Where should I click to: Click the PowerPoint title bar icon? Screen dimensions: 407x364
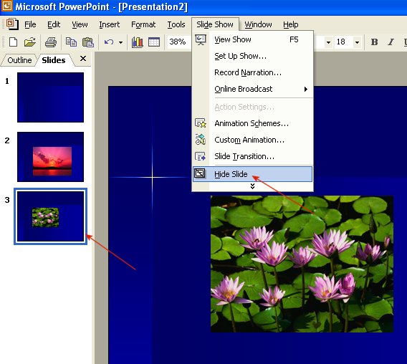pyautogui.click(x=6, y=6)
